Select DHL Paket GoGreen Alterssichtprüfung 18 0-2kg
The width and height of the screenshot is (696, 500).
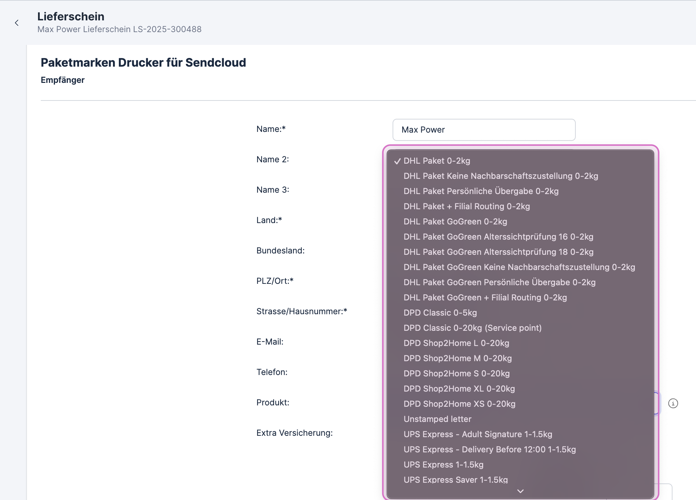[498, 252]
